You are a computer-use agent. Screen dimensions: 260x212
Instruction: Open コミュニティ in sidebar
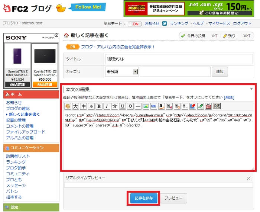17,174
